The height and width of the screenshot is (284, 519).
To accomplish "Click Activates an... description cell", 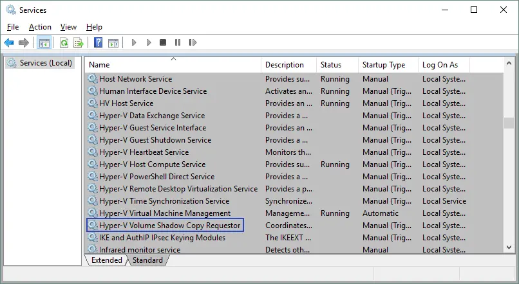I will coord(288,91).
